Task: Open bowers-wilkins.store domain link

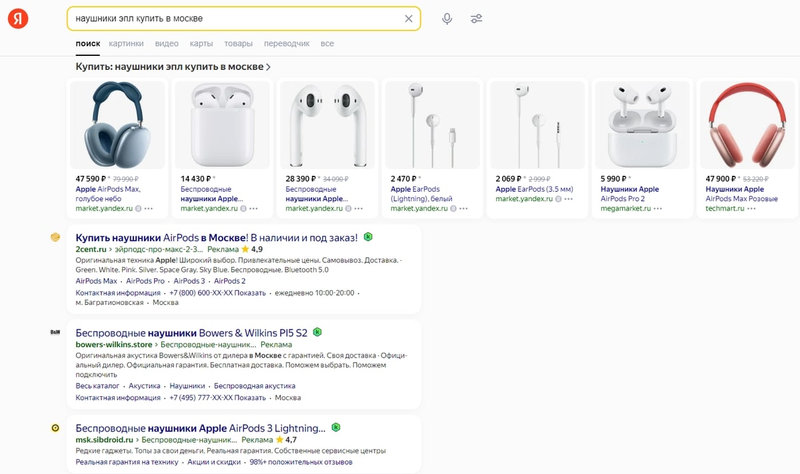Action: click(x=114, y=345)
